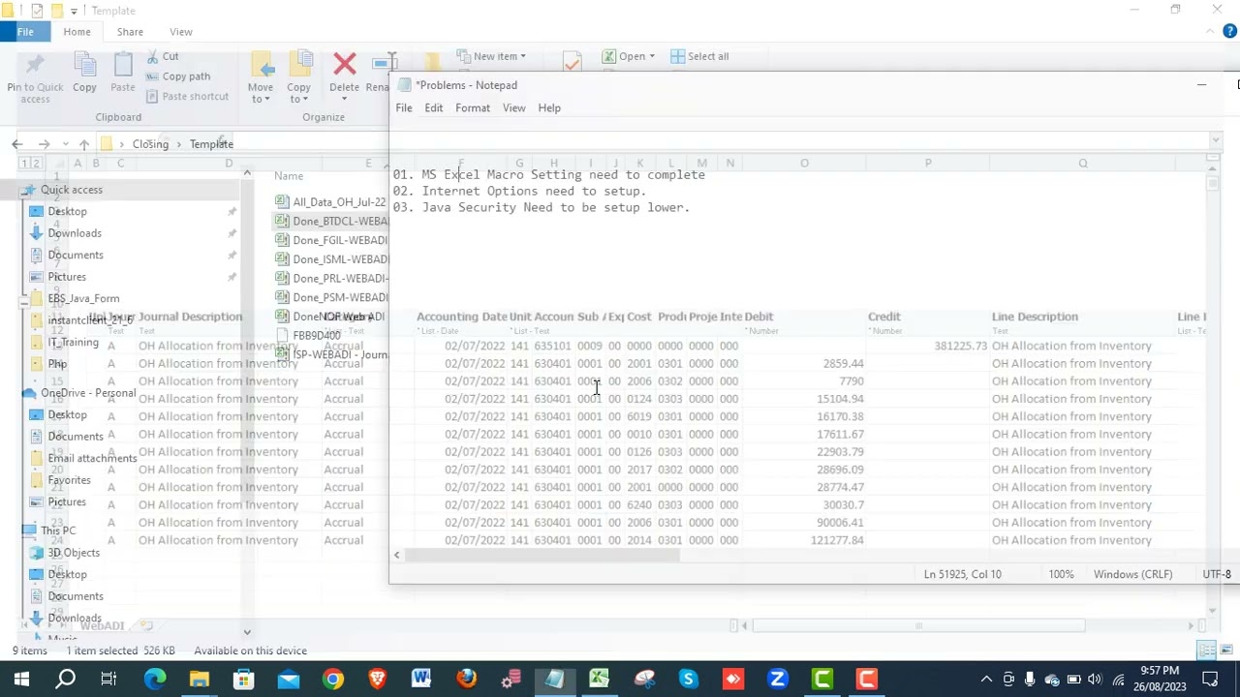Switch to the Share ribbon tab in Explorer
Viewport: 1240px width, 697px height.
130,32
